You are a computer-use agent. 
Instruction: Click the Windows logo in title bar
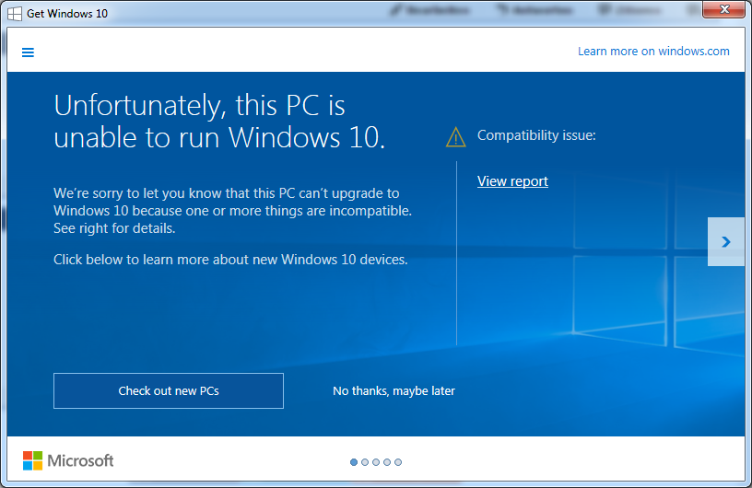15,14
